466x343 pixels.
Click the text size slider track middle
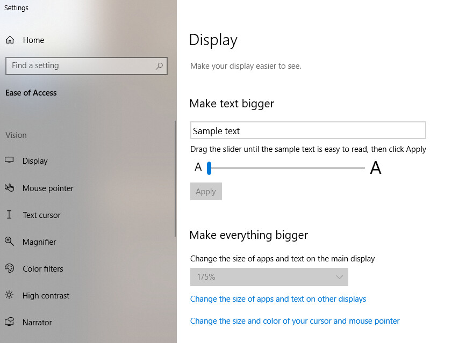288,168
